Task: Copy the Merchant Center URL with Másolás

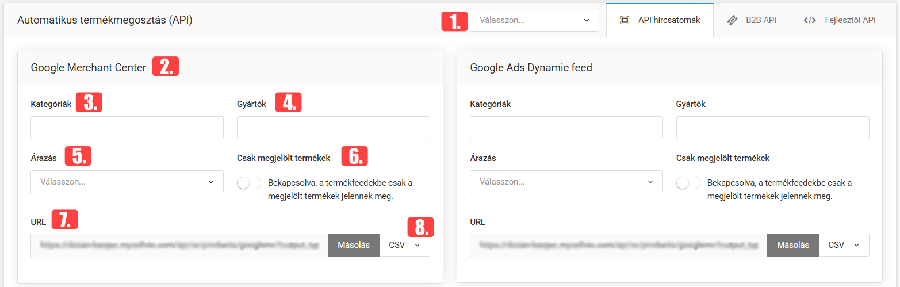Action: [354, 245]
